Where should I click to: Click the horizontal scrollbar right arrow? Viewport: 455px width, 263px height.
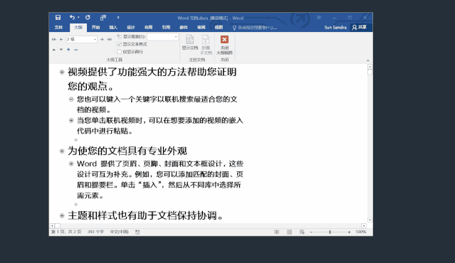point(364,225)
